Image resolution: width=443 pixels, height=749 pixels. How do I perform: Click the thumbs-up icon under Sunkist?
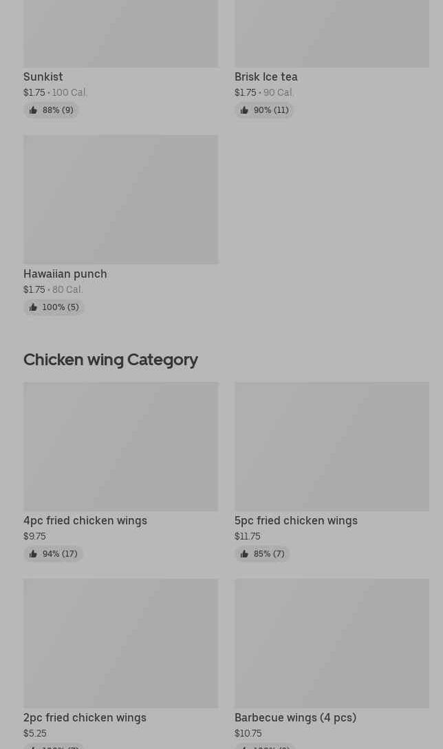[x=33, y=110]
